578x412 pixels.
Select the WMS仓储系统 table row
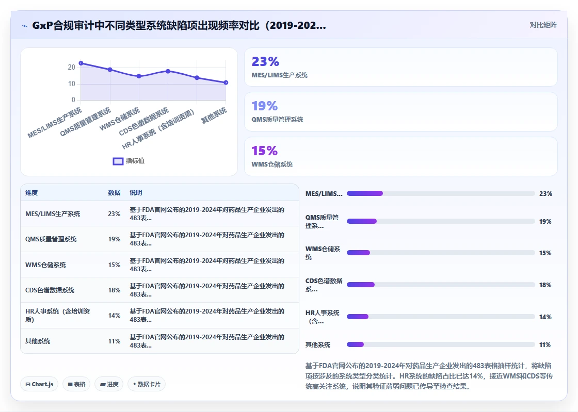coord(159,265)
